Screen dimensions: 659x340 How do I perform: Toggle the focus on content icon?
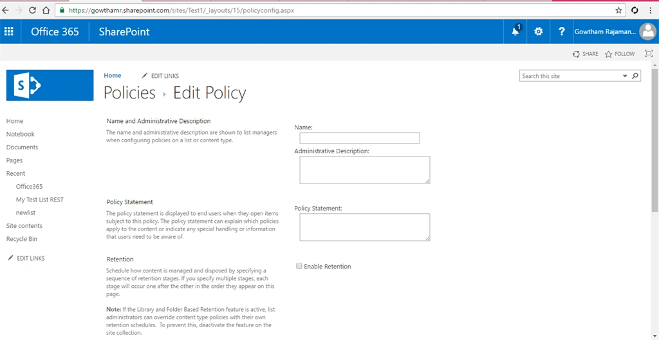point(649,53)
